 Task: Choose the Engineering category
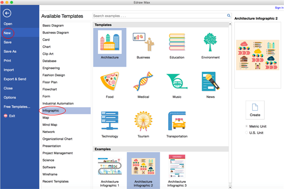pos(51,68)
